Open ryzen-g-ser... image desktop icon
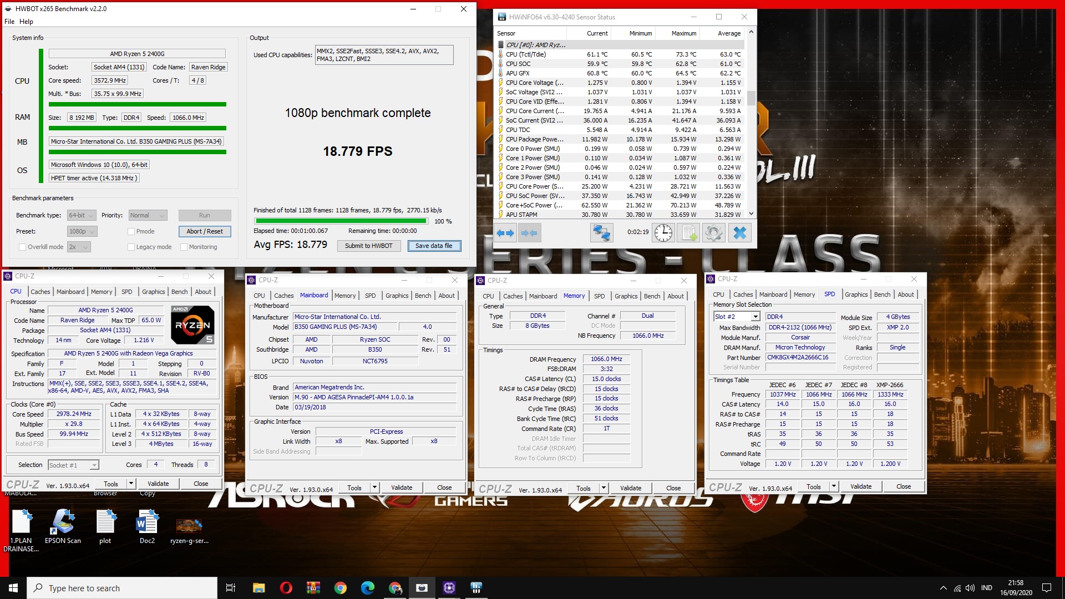Screen dimensions: 1065x599 tap(189, 530)
